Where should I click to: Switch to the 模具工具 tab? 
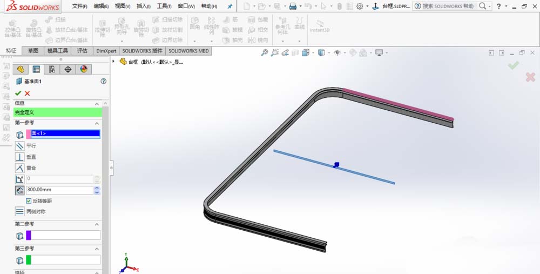click(x=58, y=51)
